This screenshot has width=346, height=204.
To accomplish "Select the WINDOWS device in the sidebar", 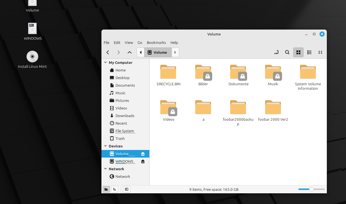I will (x=125, y=161).
